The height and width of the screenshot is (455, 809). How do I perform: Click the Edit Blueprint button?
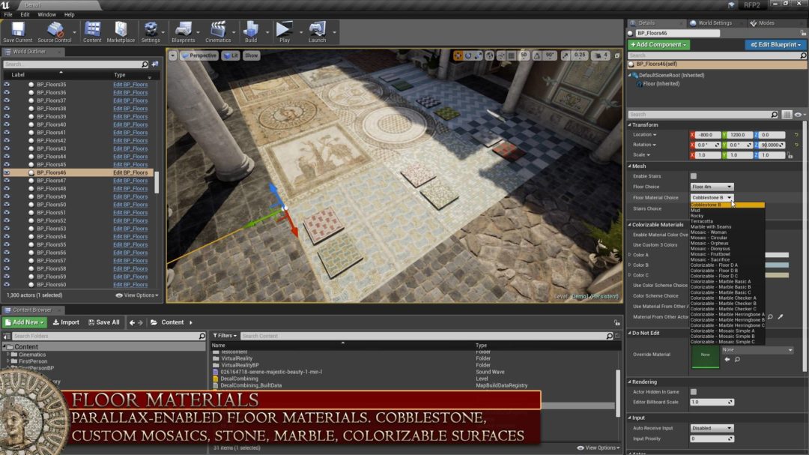tap(775, 44)
